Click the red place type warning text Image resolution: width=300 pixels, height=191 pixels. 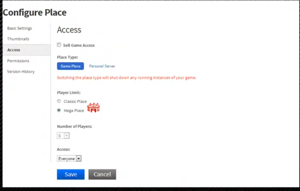(x=127, y=78)
